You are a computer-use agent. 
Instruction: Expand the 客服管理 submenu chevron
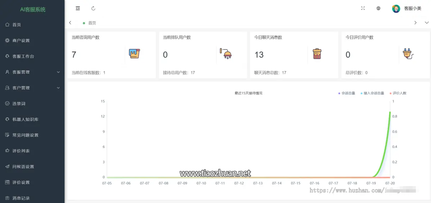tap(58, 72)
